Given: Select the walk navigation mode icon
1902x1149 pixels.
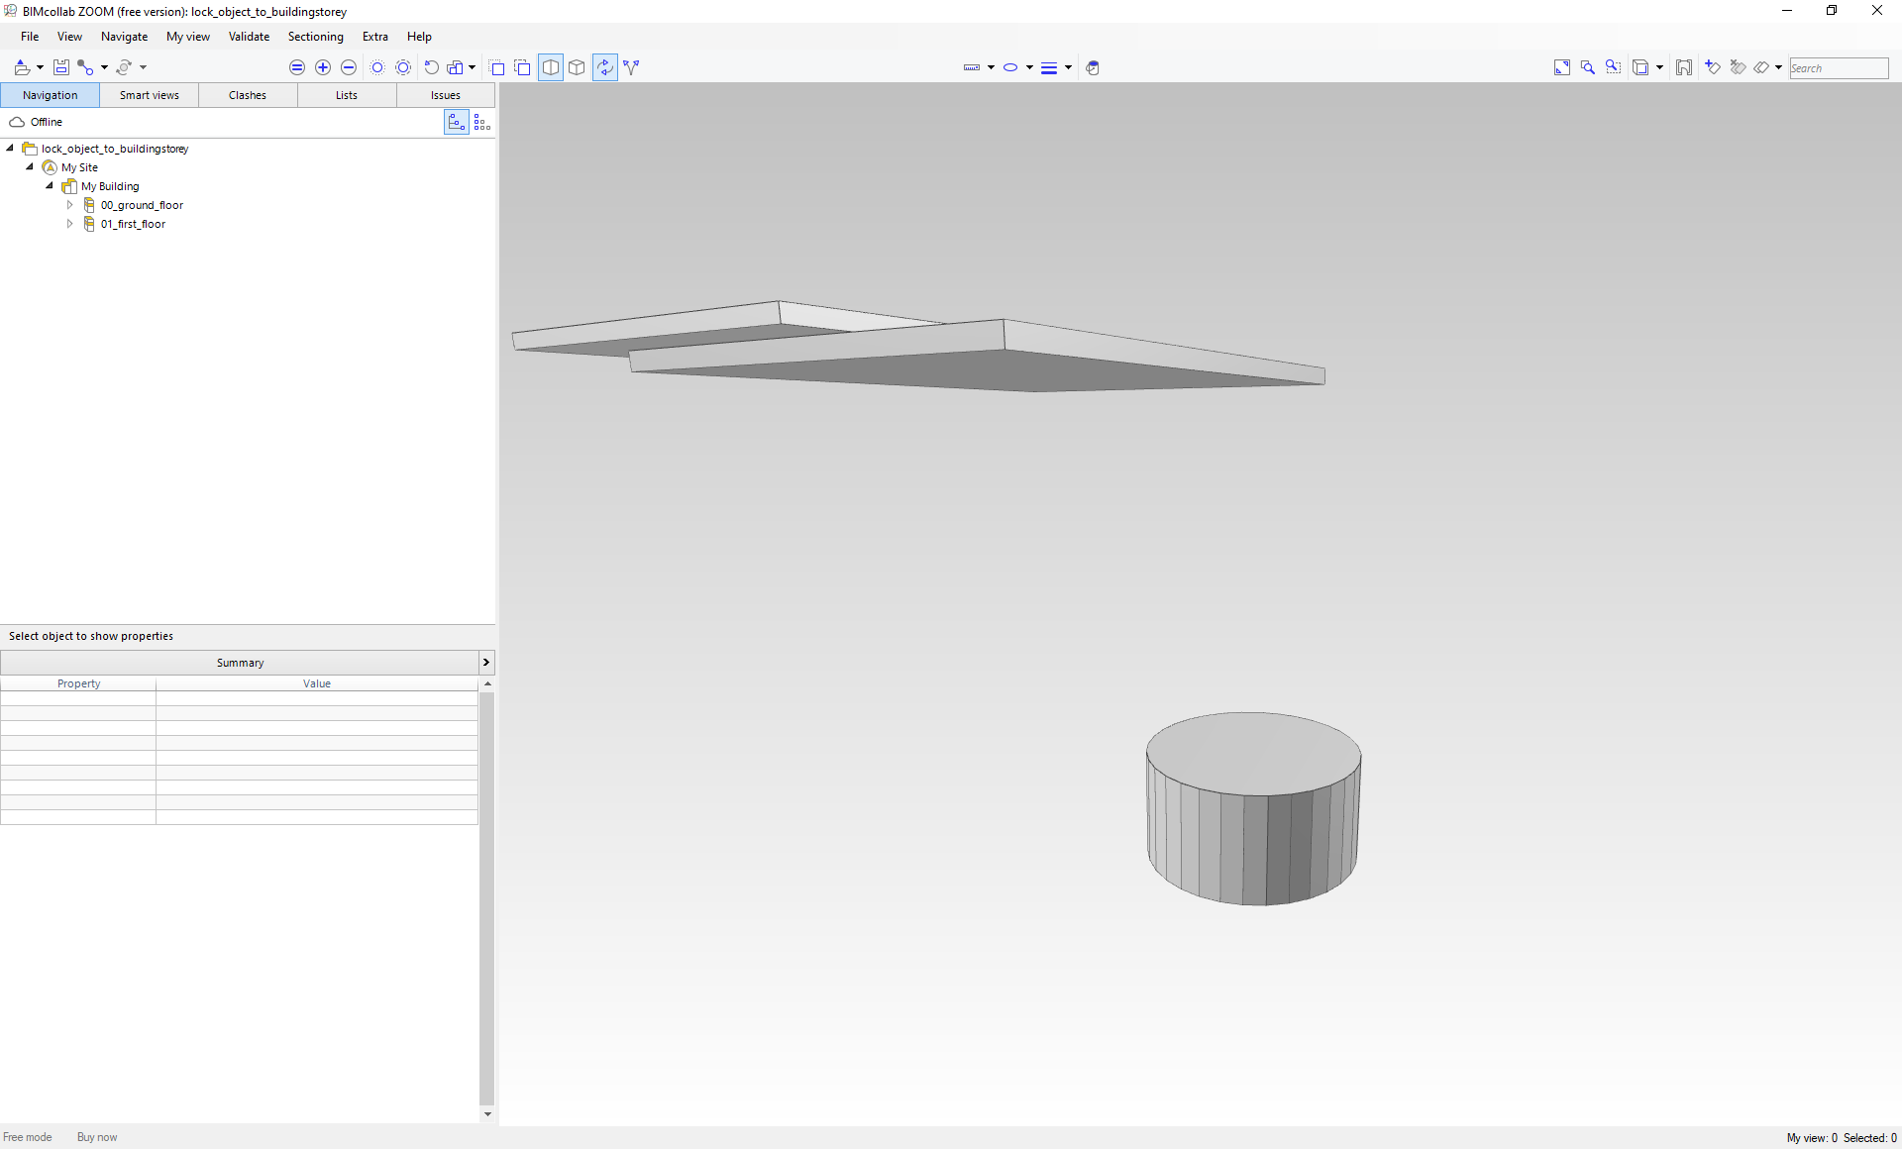Looking at the screenshot, I should click(632, 66).
